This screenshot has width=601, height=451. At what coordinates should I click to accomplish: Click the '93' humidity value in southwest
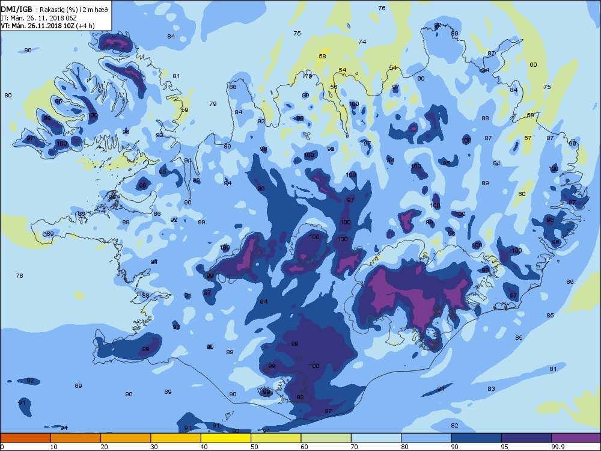(x=176, y=327)
